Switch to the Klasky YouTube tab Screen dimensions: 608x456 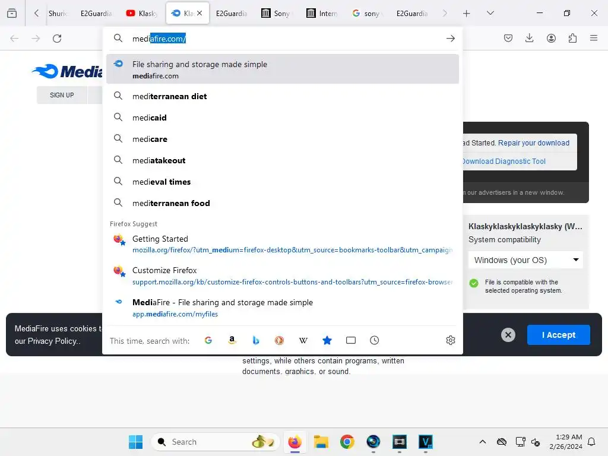point(141,14)
